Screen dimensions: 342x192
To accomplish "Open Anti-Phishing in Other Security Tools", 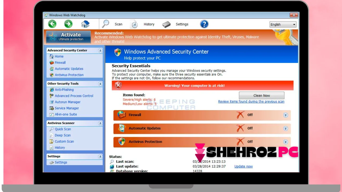I will [x=64, y=90].
